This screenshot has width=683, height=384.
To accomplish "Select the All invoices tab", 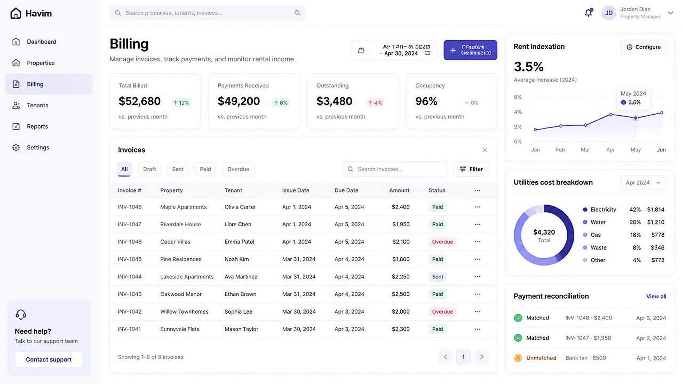I will (124, 169).
